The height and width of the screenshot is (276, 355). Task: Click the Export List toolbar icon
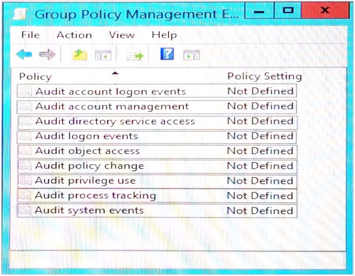click(135, 55)
